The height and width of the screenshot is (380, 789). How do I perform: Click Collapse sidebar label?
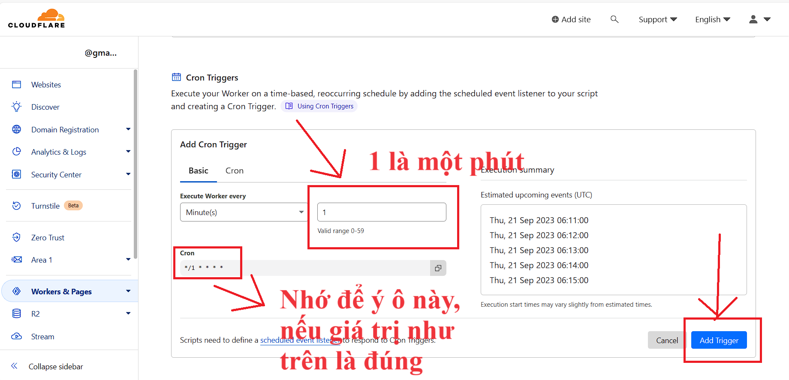click(x=56, y=367)
